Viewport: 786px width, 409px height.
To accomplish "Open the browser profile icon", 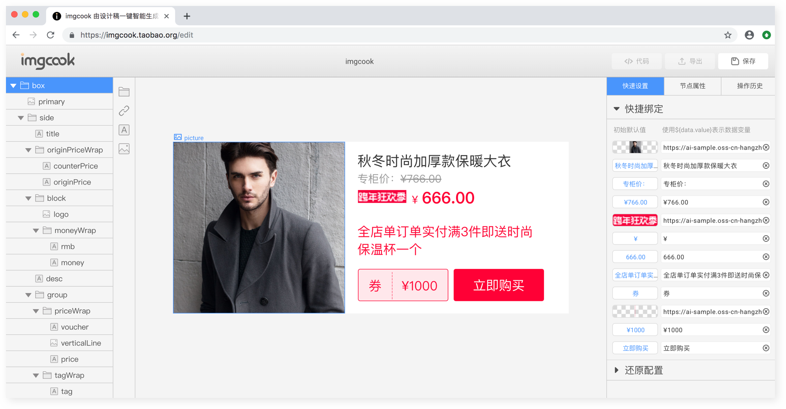I will click(749, 35).
